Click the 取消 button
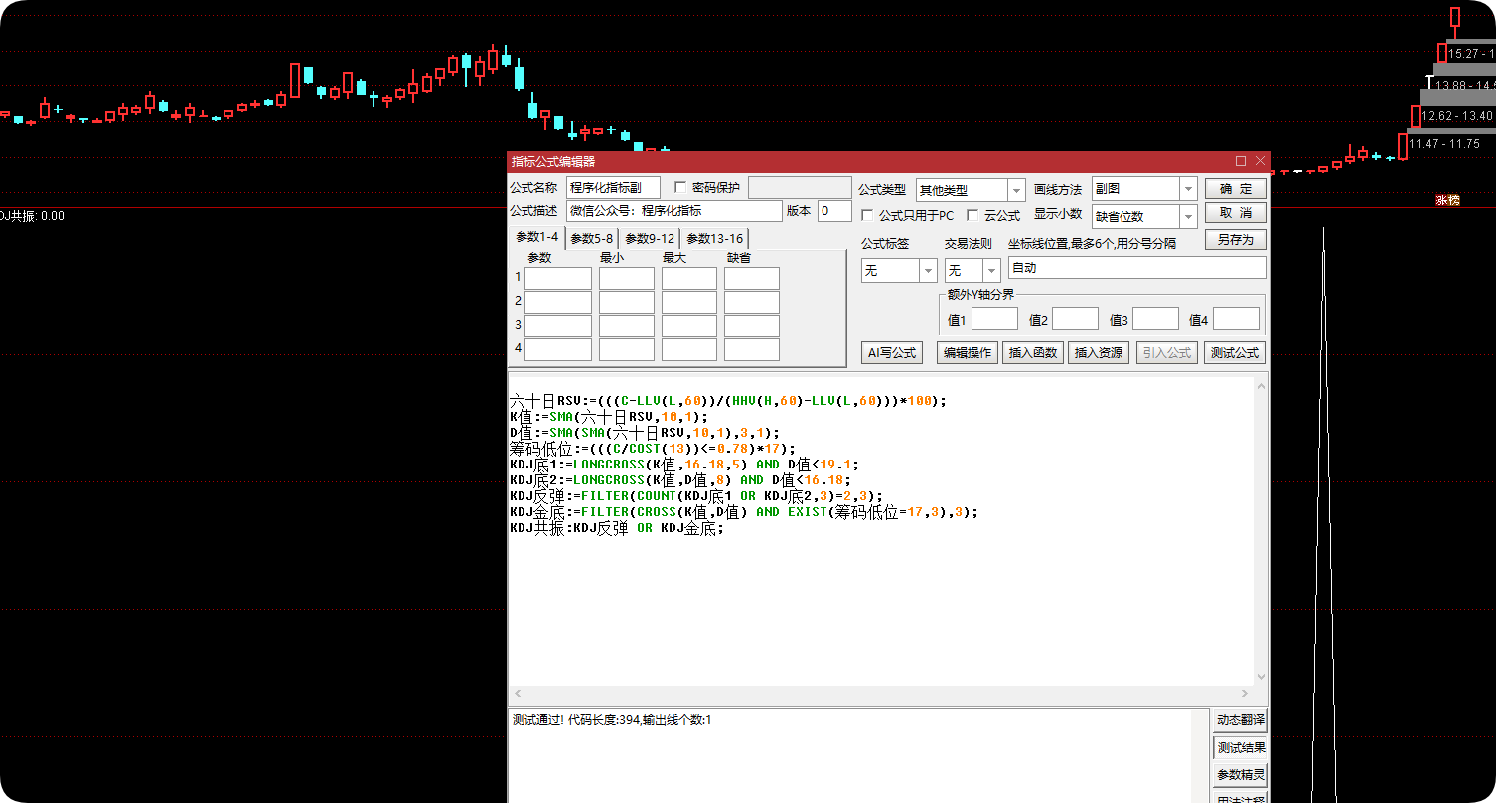This screenshot has height=803, width=1496. click(x=1236, y=213)
